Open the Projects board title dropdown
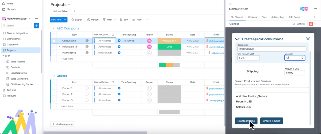321x134 pixels. pos(69,5)
